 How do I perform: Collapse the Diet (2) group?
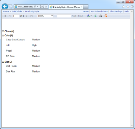[3, 62]
